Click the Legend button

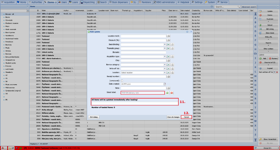pyautogui.click(x=268, y=68)
